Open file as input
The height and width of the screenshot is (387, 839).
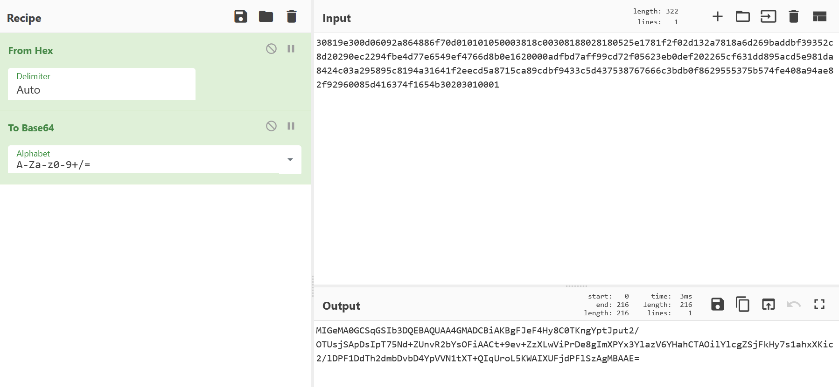tap(768, 17)
